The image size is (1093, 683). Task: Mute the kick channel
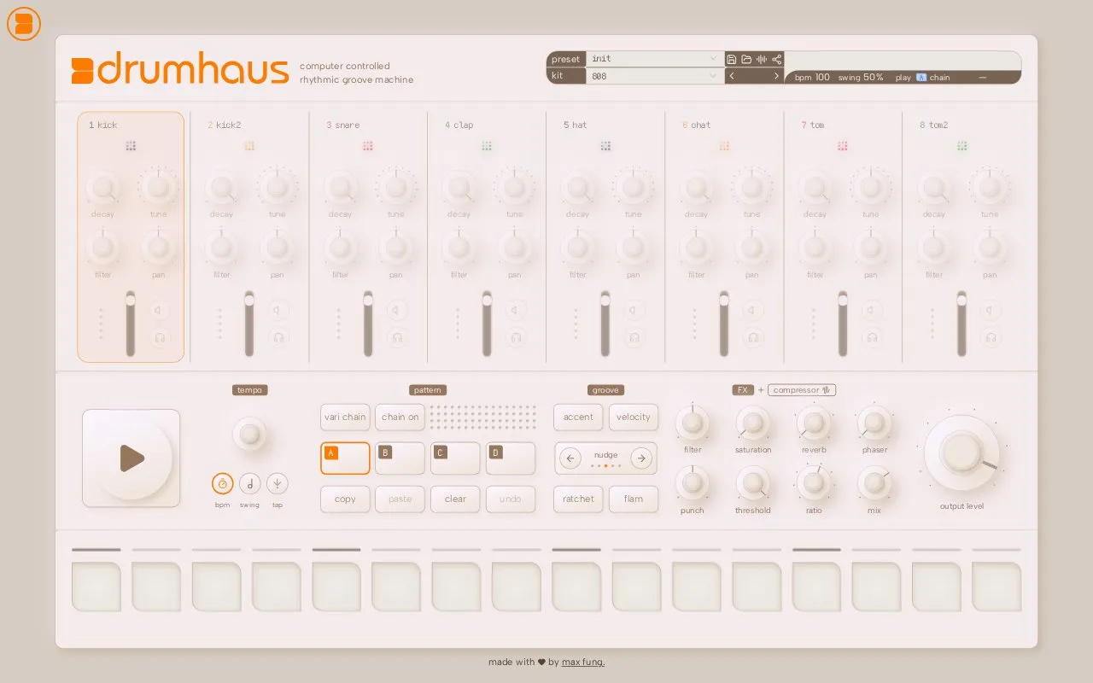click(x=160, y=311)
